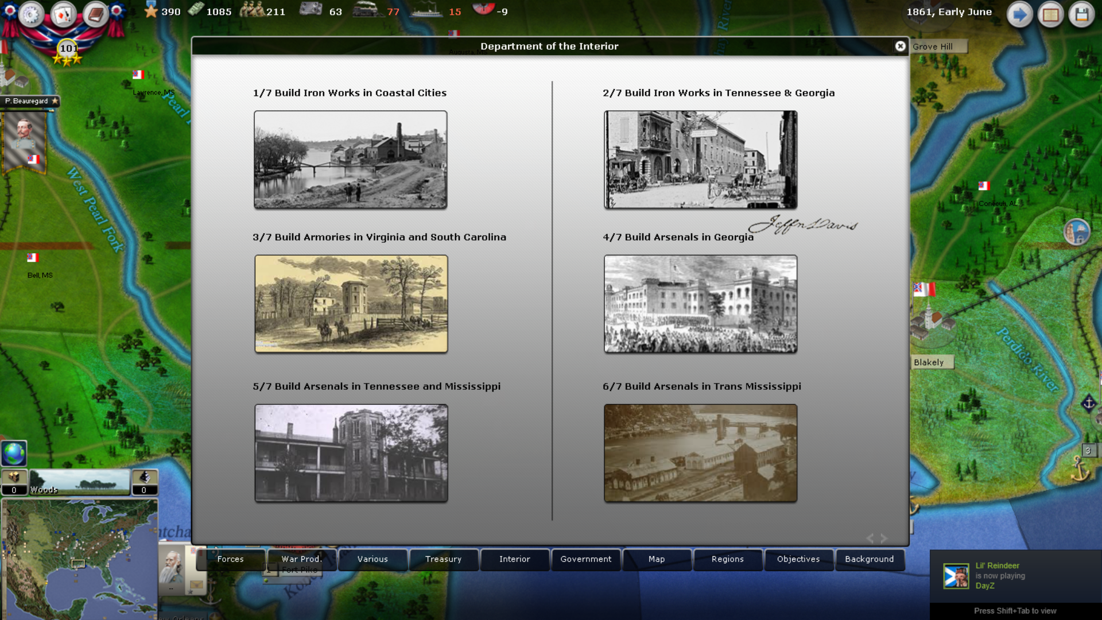Click the locomotive rail capacity icon

click(x=367, y=10)
